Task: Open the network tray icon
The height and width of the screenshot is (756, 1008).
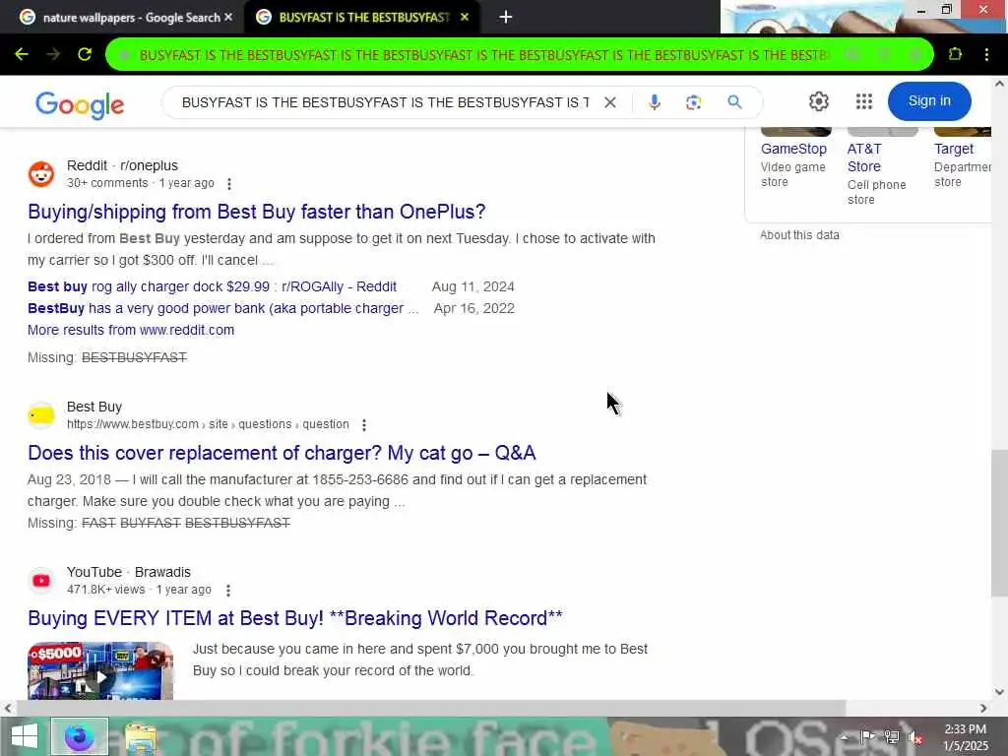Action: [x=891, y=736]
